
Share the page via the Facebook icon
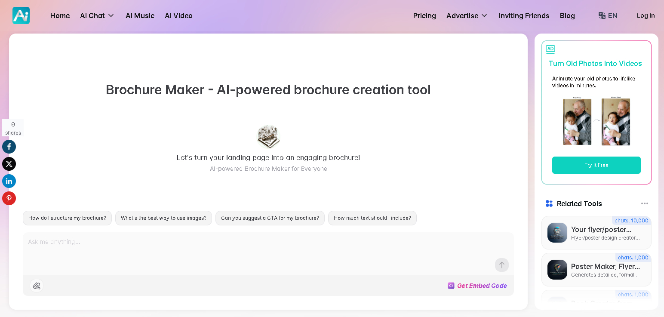(x=9, y=147)
